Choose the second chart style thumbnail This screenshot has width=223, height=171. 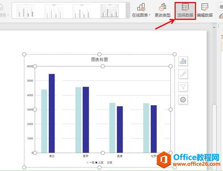[x=54, y=11]
